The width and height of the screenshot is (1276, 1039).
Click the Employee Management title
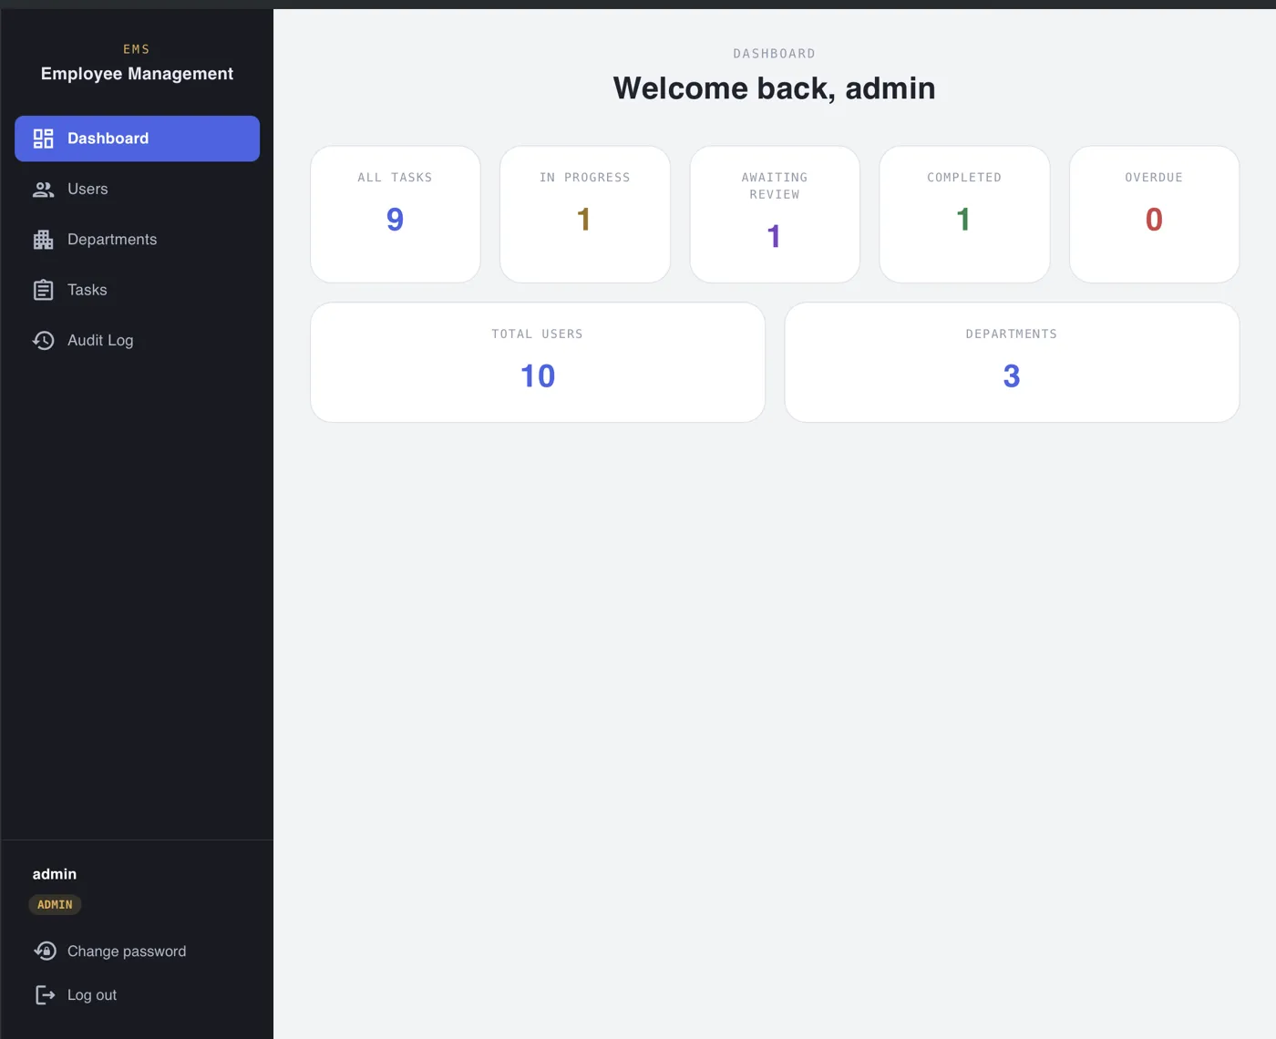tap(137, 74)
